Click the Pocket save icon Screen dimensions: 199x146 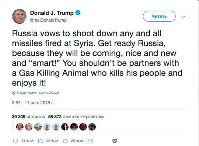pos(115,141)
